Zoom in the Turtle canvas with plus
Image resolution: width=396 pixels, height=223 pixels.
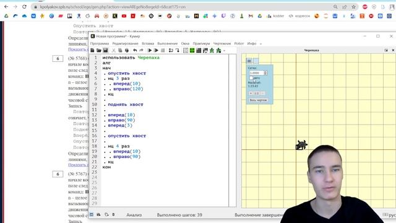pos(251,94)
